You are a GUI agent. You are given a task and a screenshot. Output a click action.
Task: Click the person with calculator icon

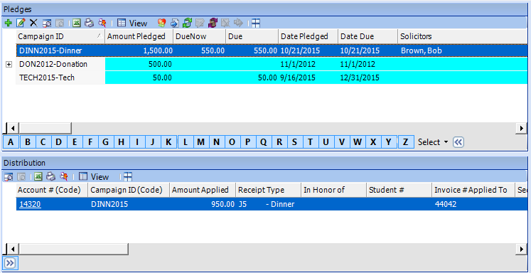click(x=213, y=23)
